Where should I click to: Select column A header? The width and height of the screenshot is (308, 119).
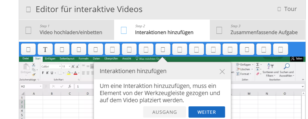(x=34, y=94)
